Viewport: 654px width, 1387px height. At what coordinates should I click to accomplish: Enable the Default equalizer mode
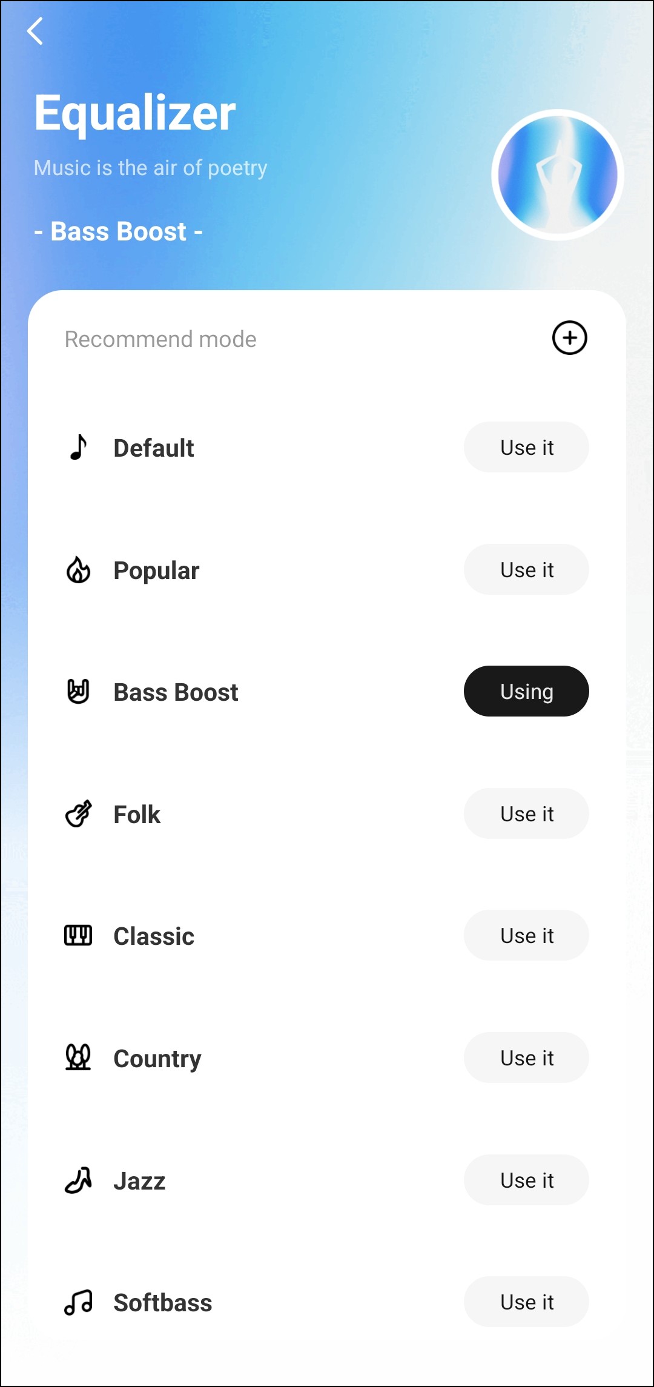(x=526, y=448)
